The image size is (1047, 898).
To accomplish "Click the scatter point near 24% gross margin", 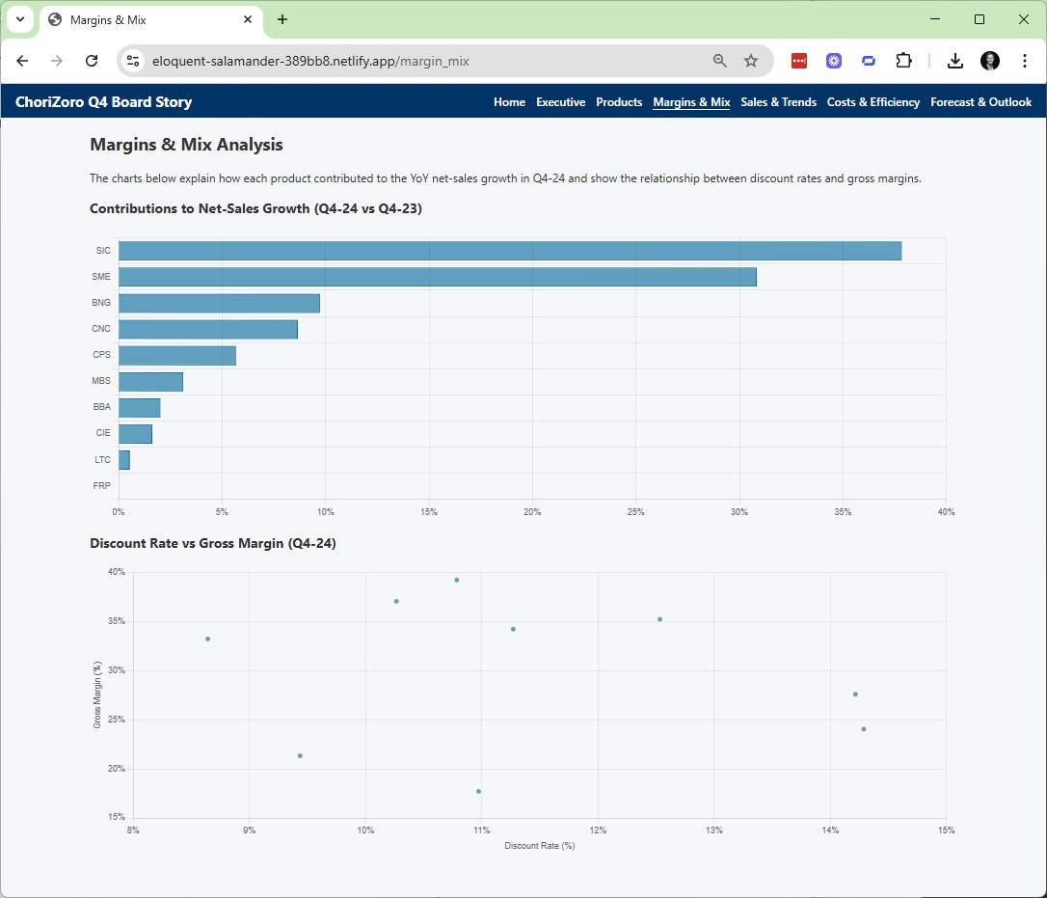I will click(864, 729).
